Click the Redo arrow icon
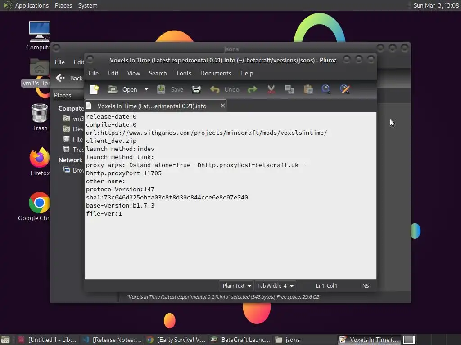Image resolution: width=461 pixels, height=345 pixels. 252,89
